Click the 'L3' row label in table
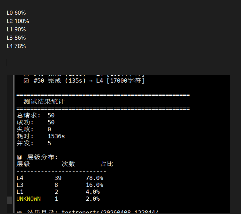 coord(20,185)
